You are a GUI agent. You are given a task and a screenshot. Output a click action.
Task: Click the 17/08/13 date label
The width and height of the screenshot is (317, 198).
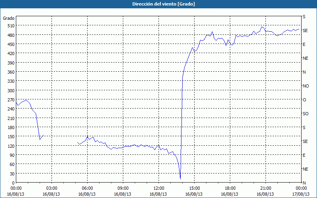[301, 194]
